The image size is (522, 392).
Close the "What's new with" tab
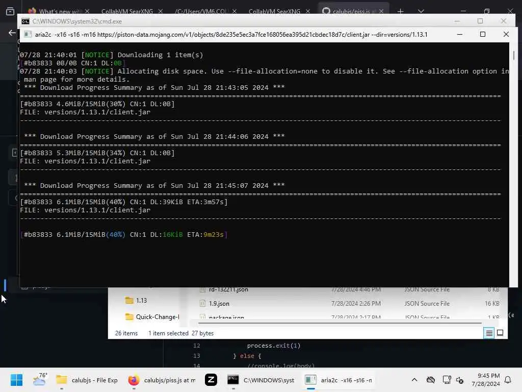87,11
